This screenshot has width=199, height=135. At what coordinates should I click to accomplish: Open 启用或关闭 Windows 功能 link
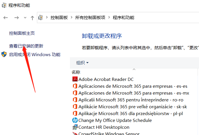click(35, 54)
